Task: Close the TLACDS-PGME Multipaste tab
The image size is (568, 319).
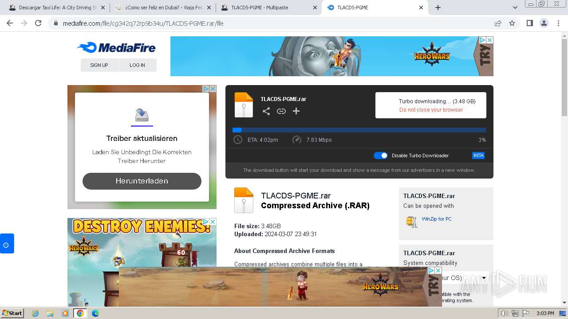Action: click(x=315, y=8)
